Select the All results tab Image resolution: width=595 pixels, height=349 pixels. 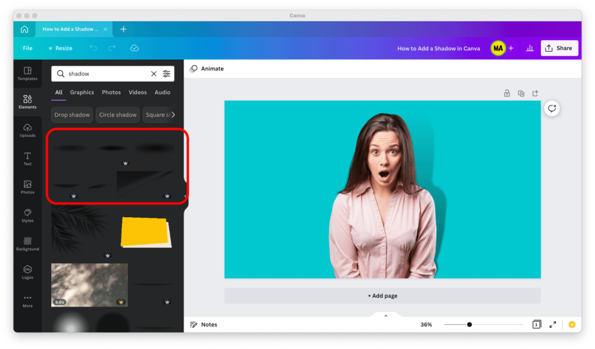59,92
